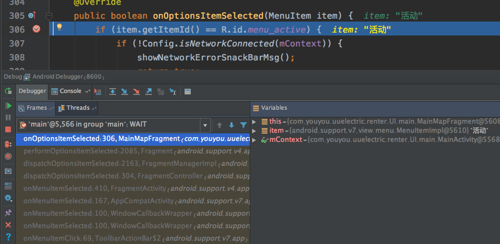Expand the 'mContext' variable node
500x244 pixels.
pyautogui.click(x=254, y=140)
